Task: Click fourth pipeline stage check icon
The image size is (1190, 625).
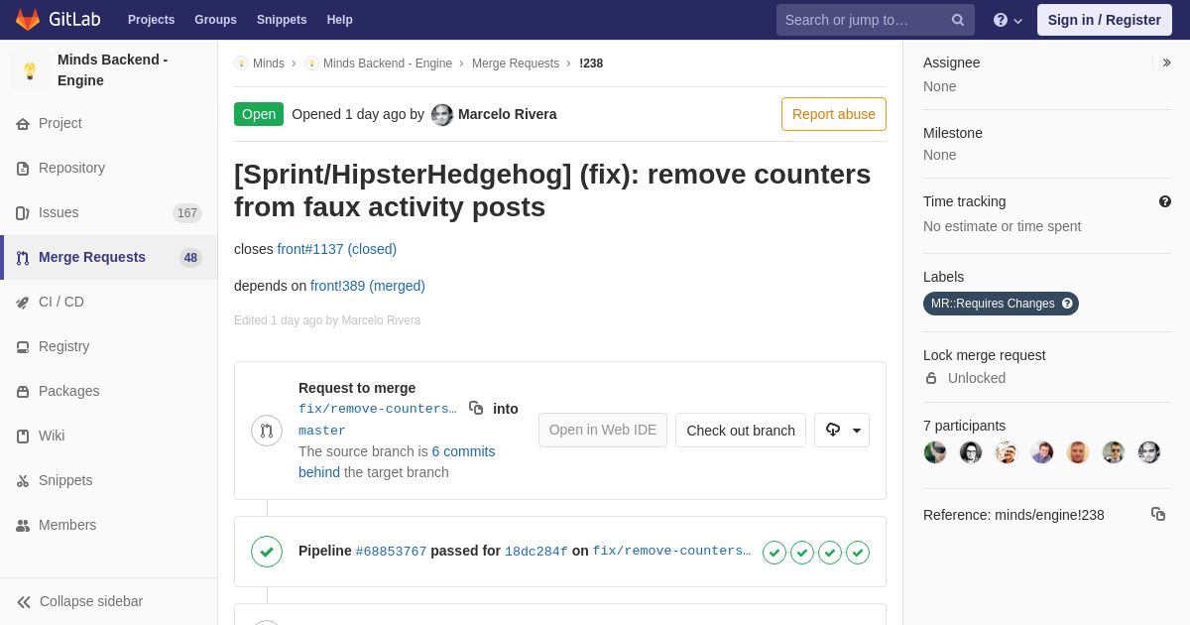Action: pos(858,553)
